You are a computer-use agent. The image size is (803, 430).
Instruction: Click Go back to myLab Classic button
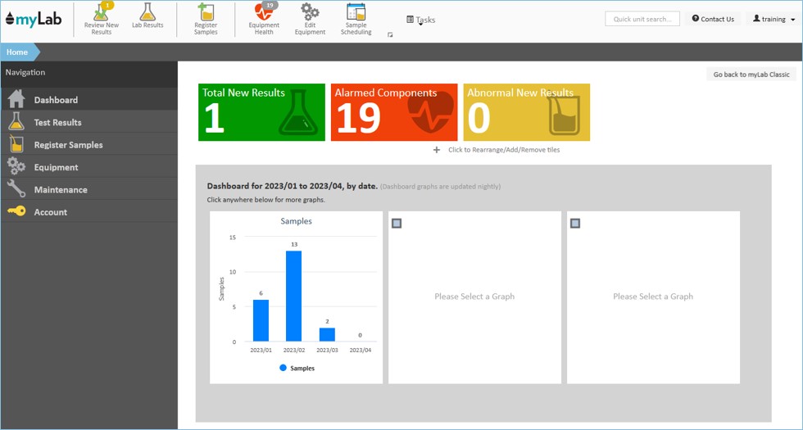751,75
